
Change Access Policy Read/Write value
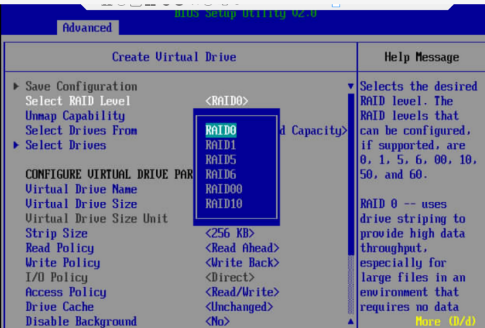tap(242, 292)
